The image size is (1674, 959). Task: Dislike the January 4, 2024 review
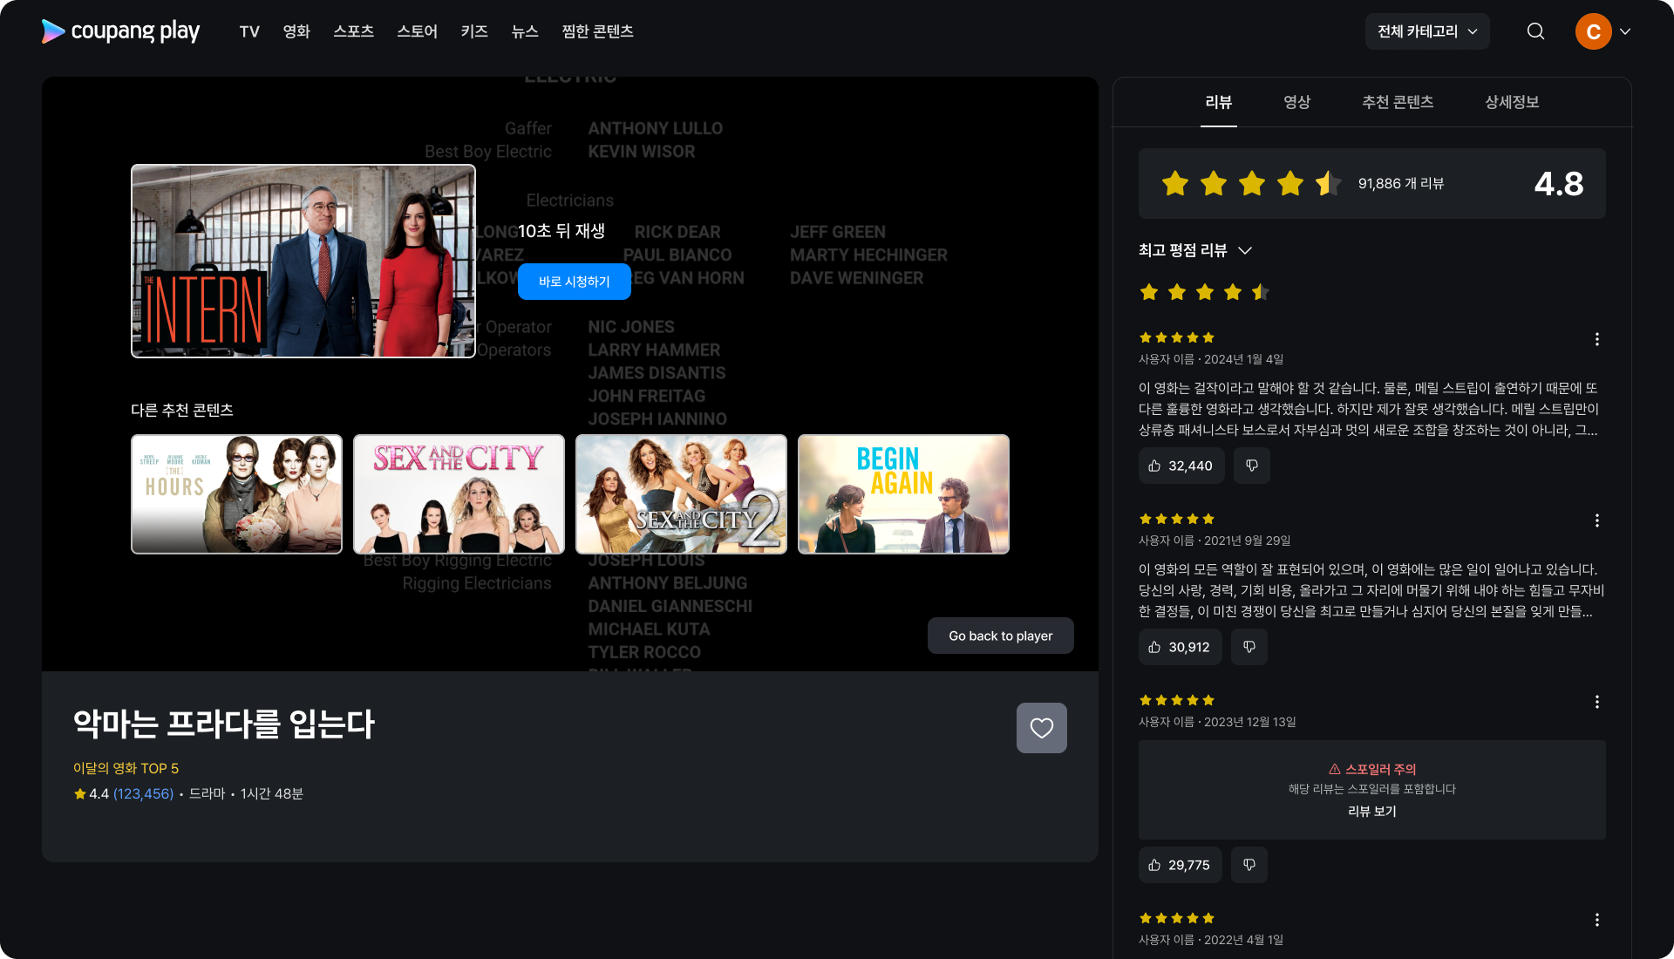coord(1251,466)
